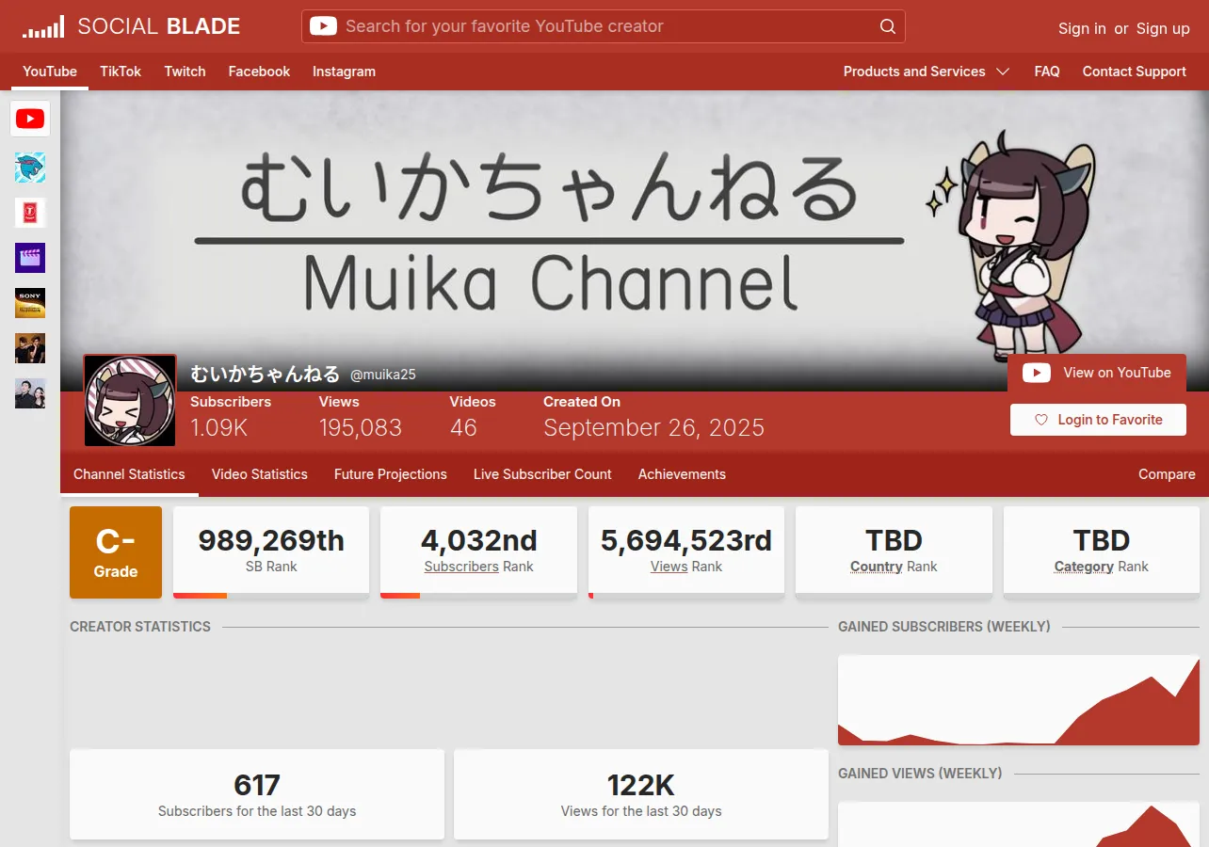Open the Future Projections tab
The image size is (1209, 847).
[391, 474]
